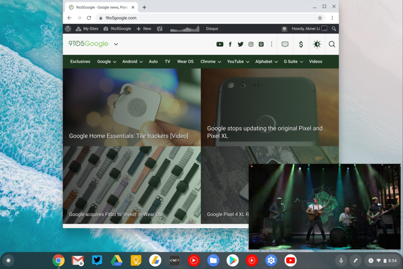Expand the Chrome menu dropdown
403x269 pixels.
pyautogui.click(x=219, y=62)
